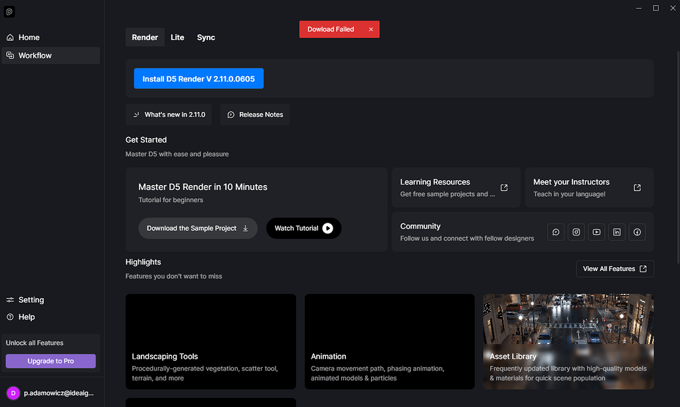Screen dimensions: 680x407
Task: Open the D5 Render logo icon
Action: tap(9, 11)
